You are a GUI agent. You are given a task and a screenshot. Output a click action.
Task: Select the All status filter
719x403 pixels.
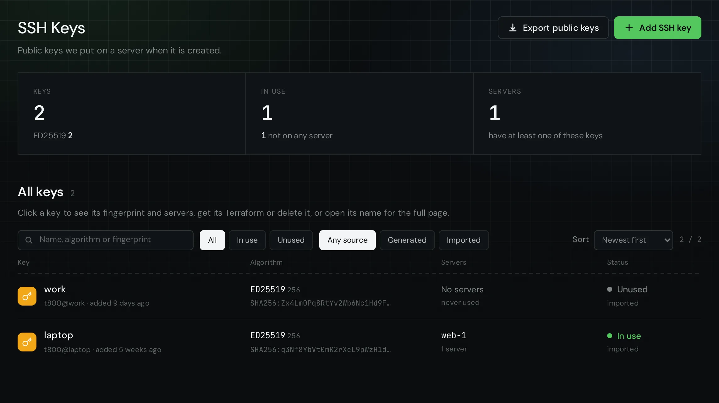212,240
